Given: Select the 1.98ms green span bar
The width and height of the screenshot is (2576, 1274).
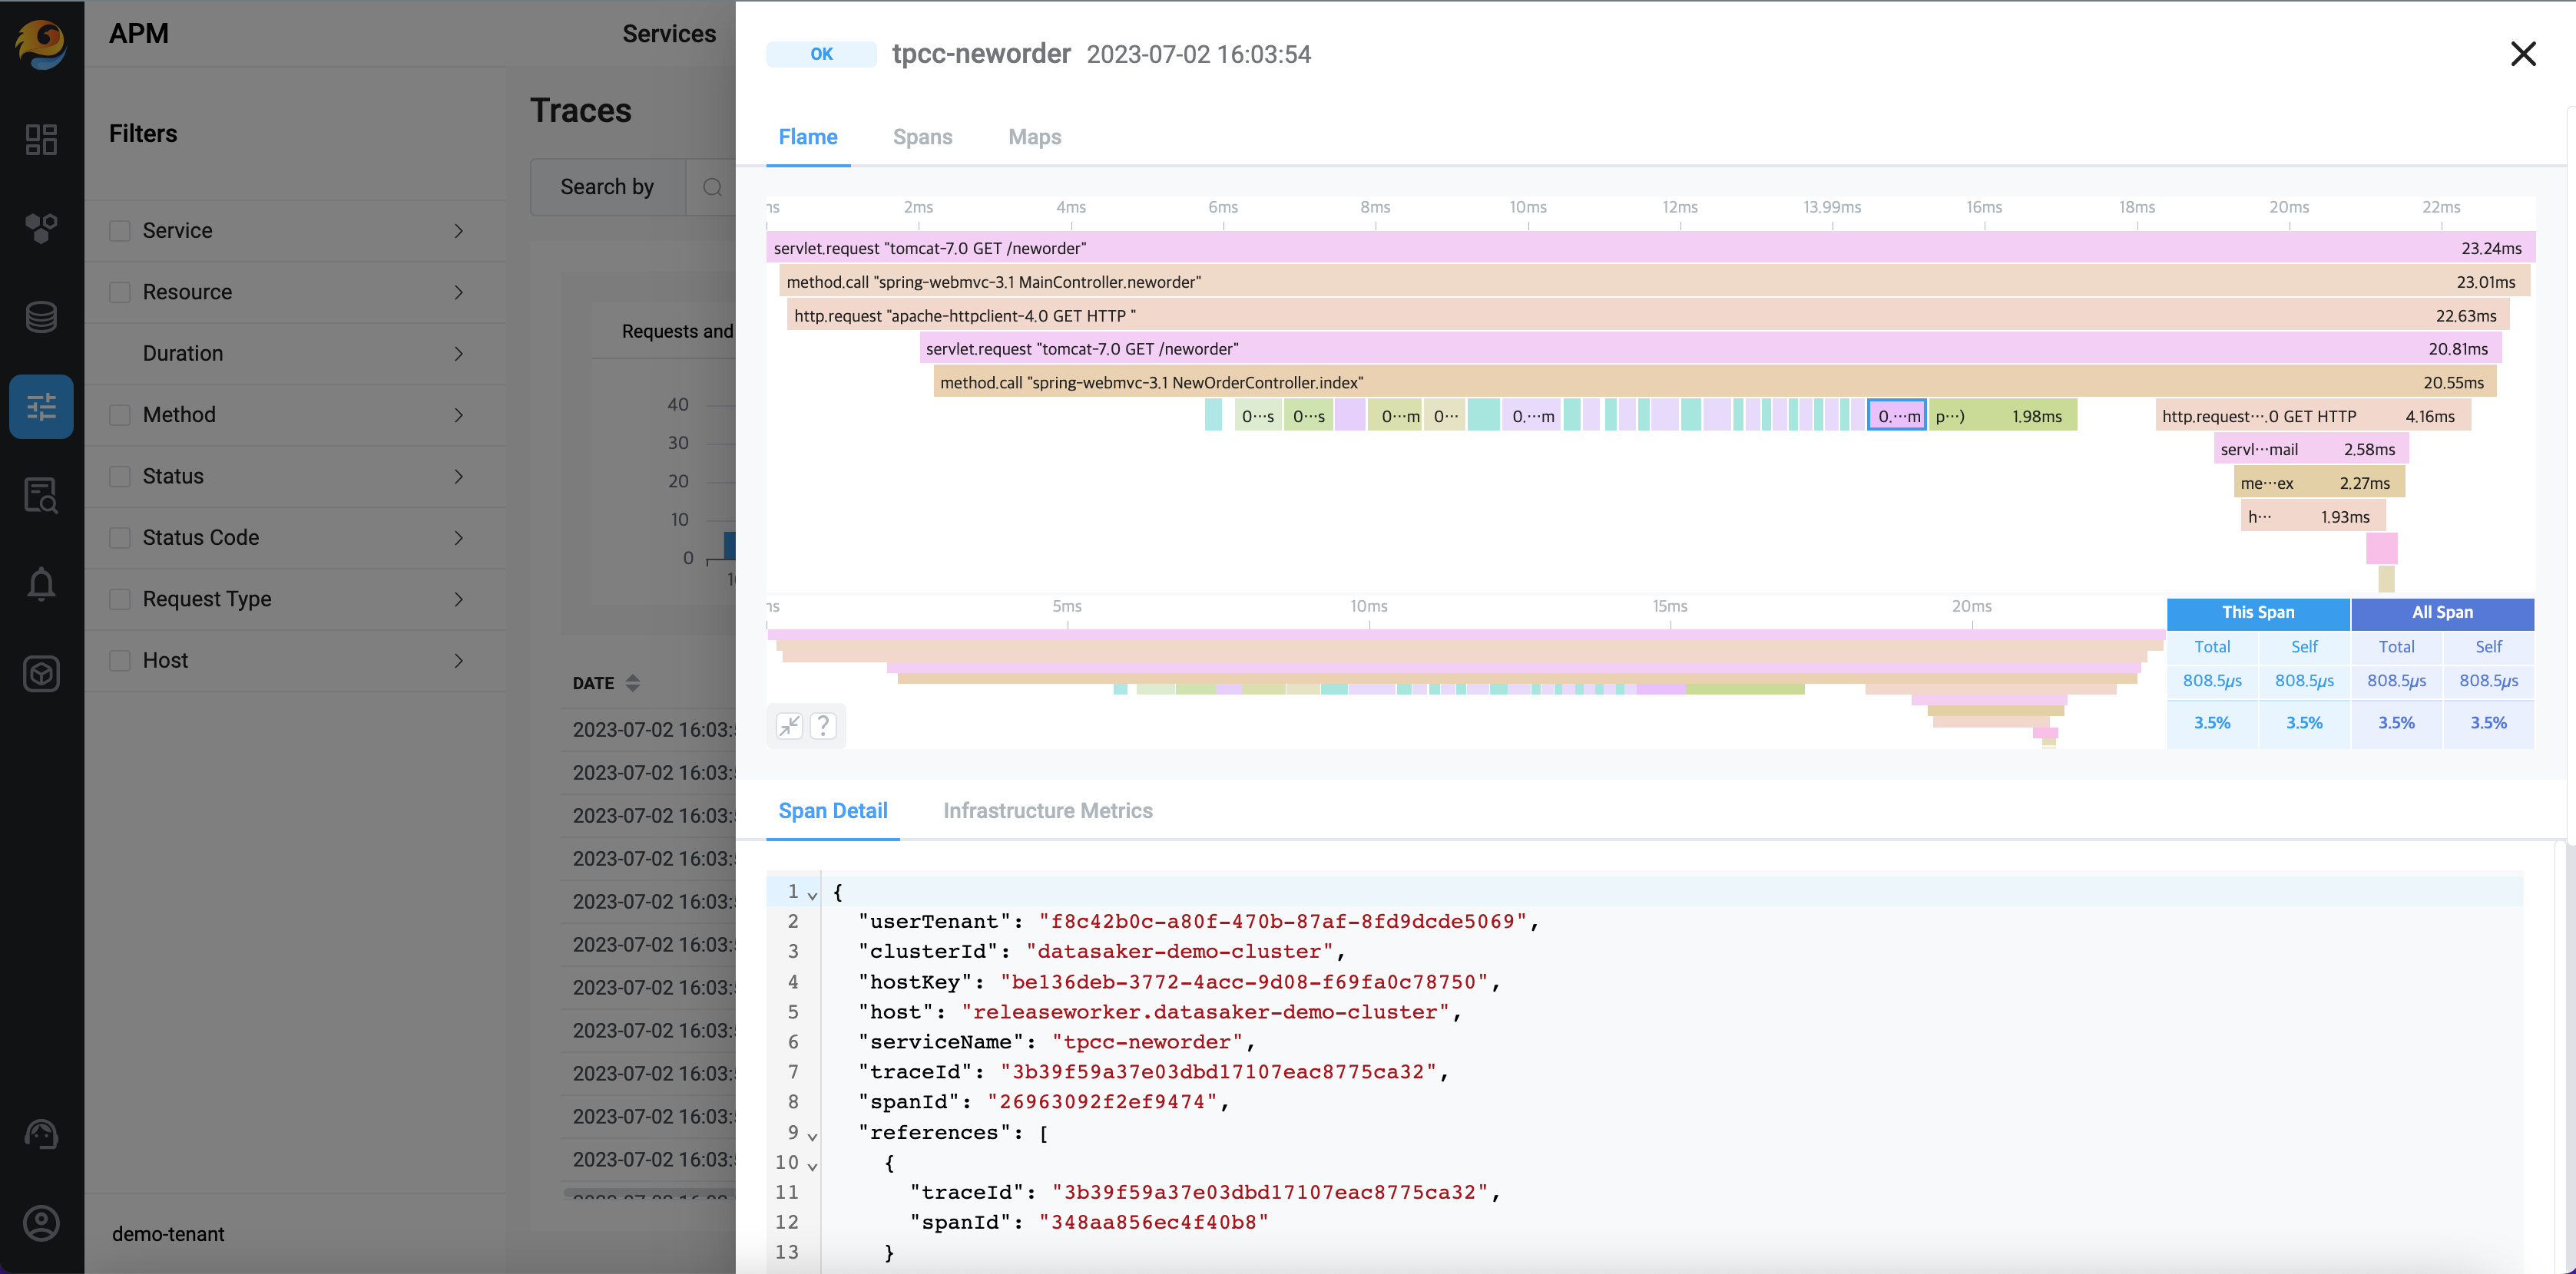Looking at the screenshot, I should tap(2003, 416).
